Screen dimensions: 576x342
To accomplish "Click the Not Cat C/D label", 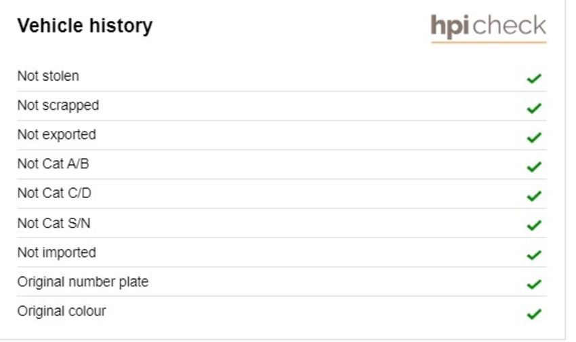I will tap(54, 193).
